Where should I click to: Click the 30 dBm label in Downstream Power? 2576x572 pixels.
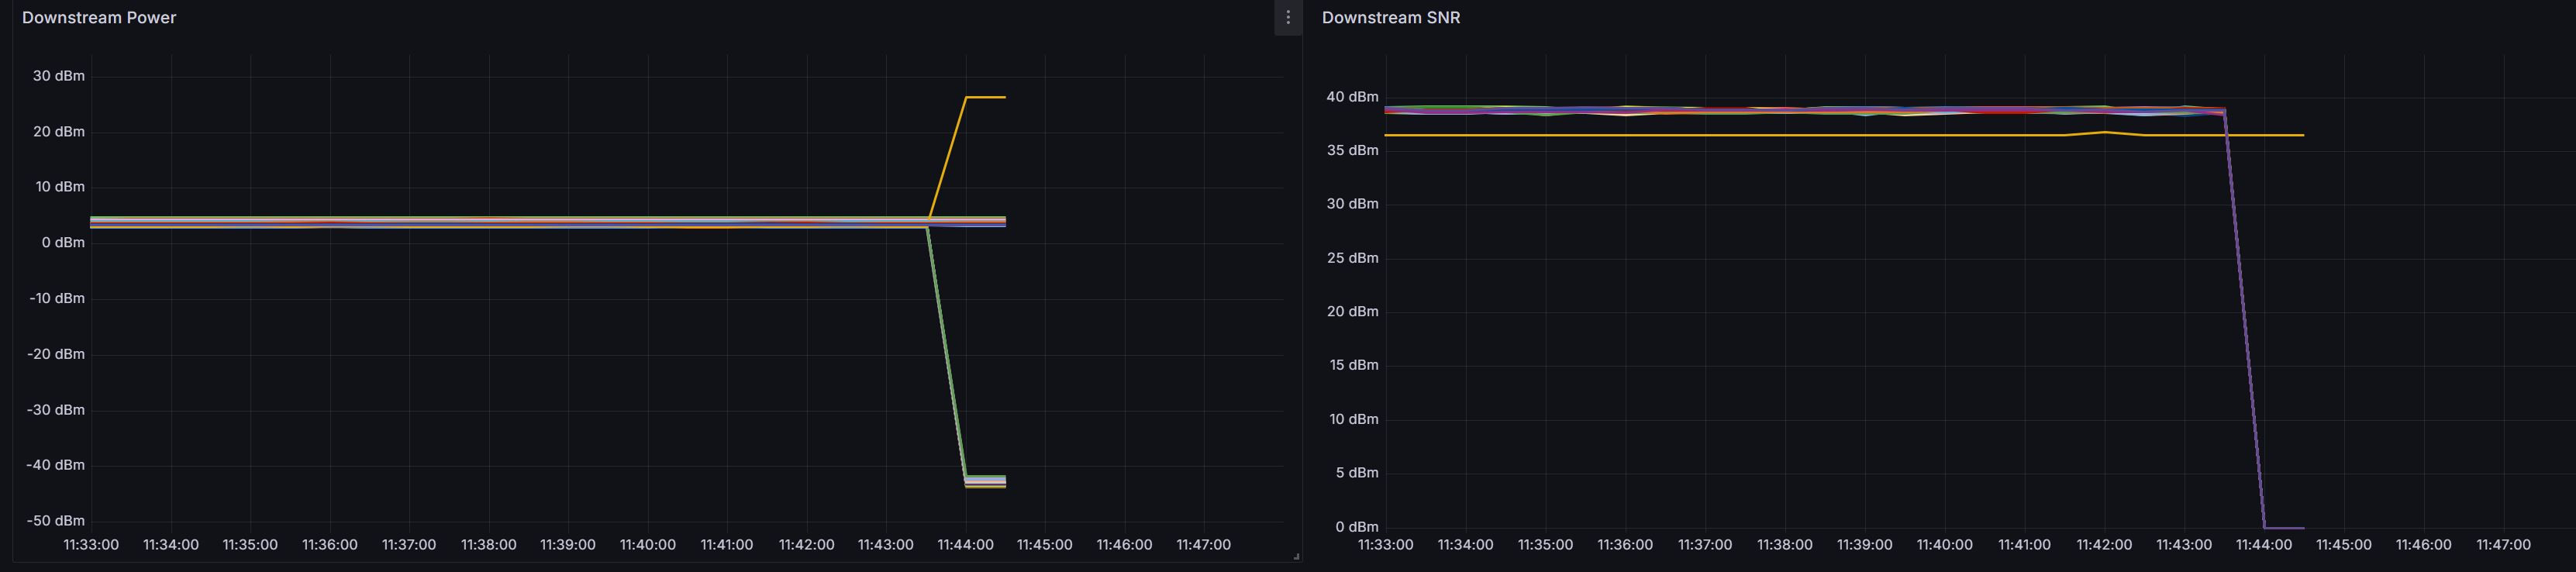click(x=59, y=76)
